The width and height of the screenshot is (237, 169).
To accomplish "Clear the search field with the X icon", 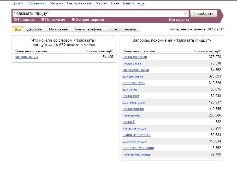I will coord(185,14).
